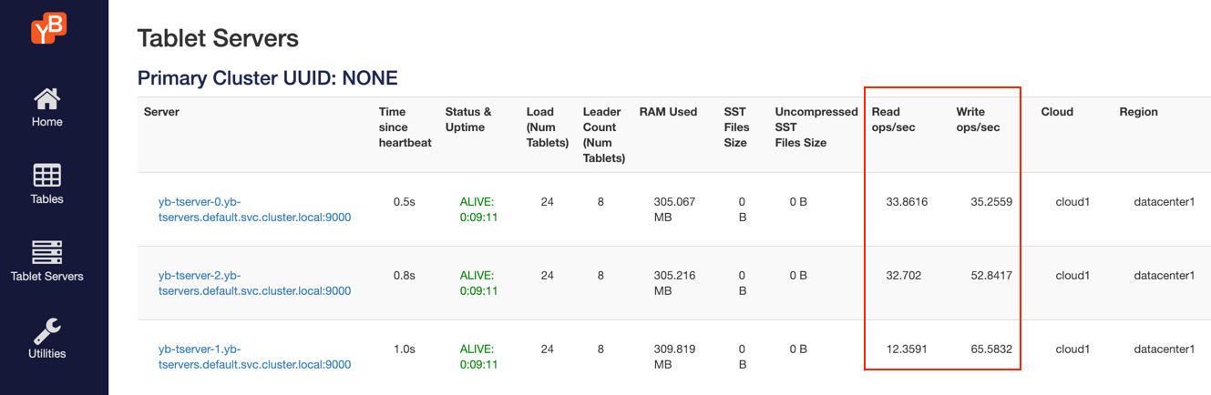Open yb-tserver-2 server link
This screenshot has width=1211, height=395.
254,283
